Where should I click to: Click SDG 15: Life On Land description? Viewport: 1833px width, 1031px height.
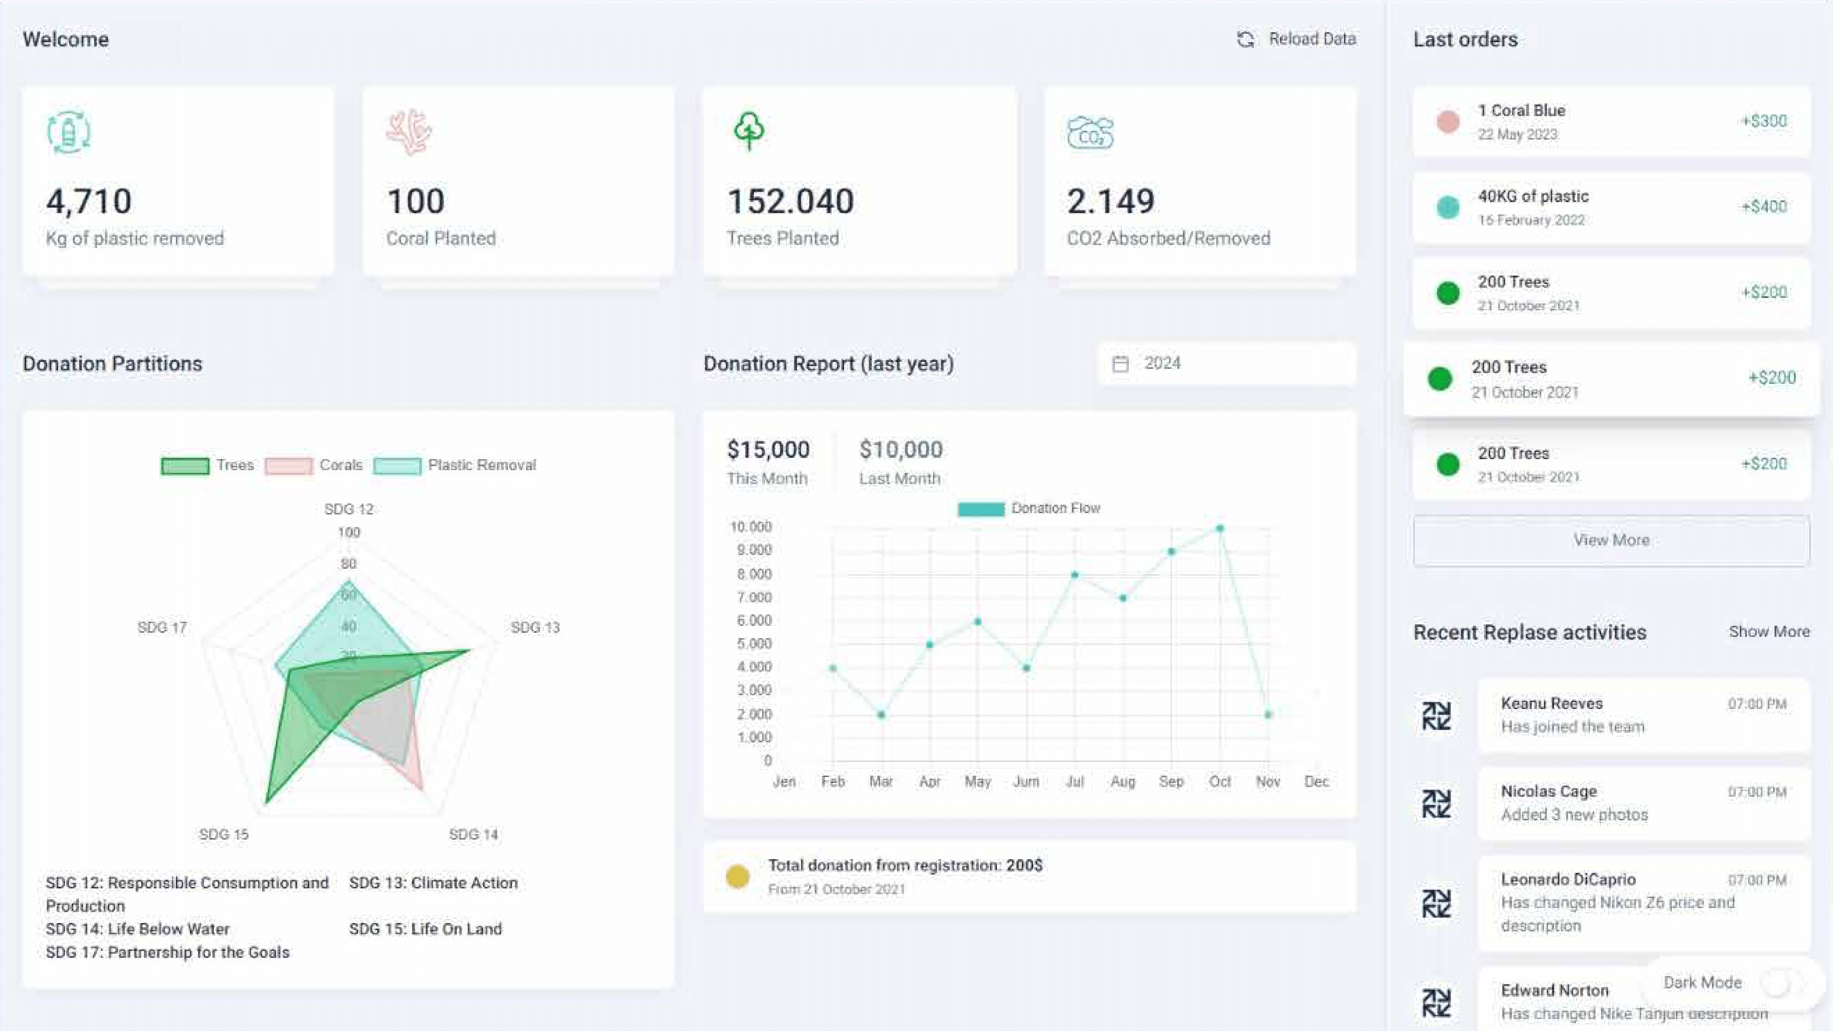(425, 929)
